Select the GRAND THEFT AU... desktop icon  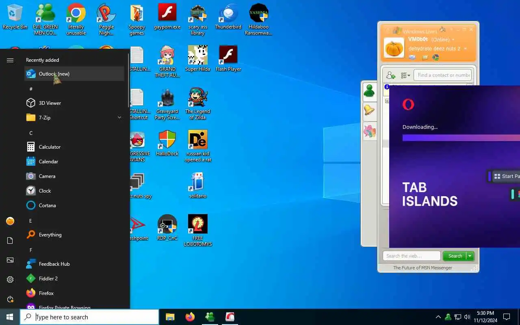[x=167, y=61]
